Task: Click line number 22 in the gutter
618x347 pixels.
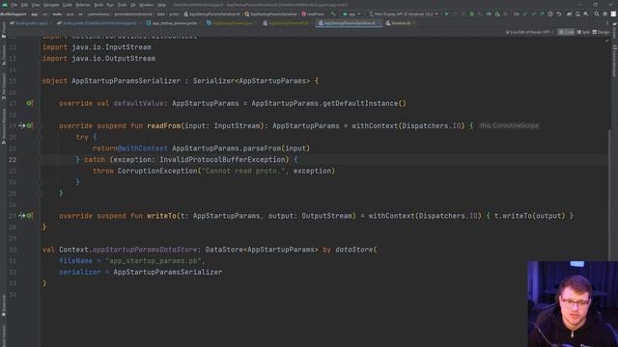Action: (13, 160)
